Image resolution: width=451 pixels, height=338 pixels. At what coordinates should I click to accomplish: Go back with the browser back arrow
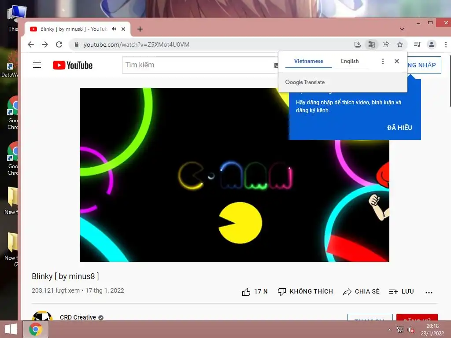coord(31,44)
